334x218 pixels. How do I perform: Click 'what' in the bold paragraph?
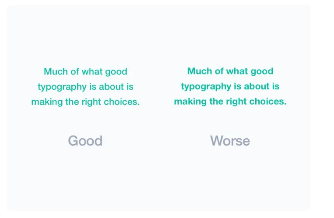point(236,71)
